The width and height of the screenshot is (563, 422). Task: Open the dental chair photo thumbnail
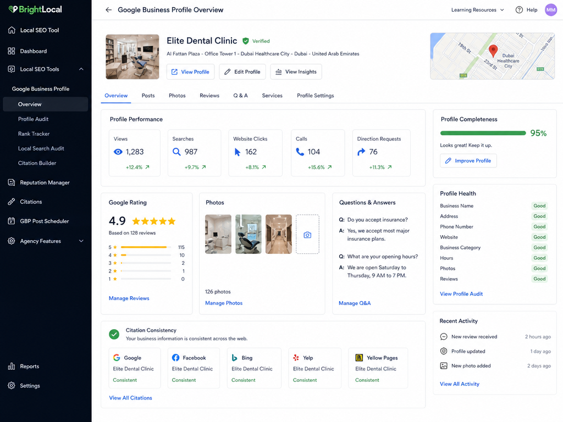[x=249, y=234]
